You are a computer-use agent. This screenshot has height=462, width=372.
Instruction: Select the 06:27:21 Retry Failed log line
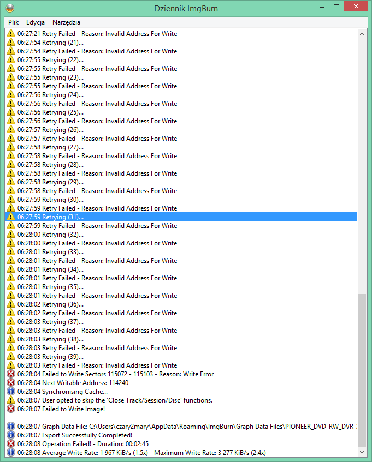pyautogui.click(x=181, y=34)
